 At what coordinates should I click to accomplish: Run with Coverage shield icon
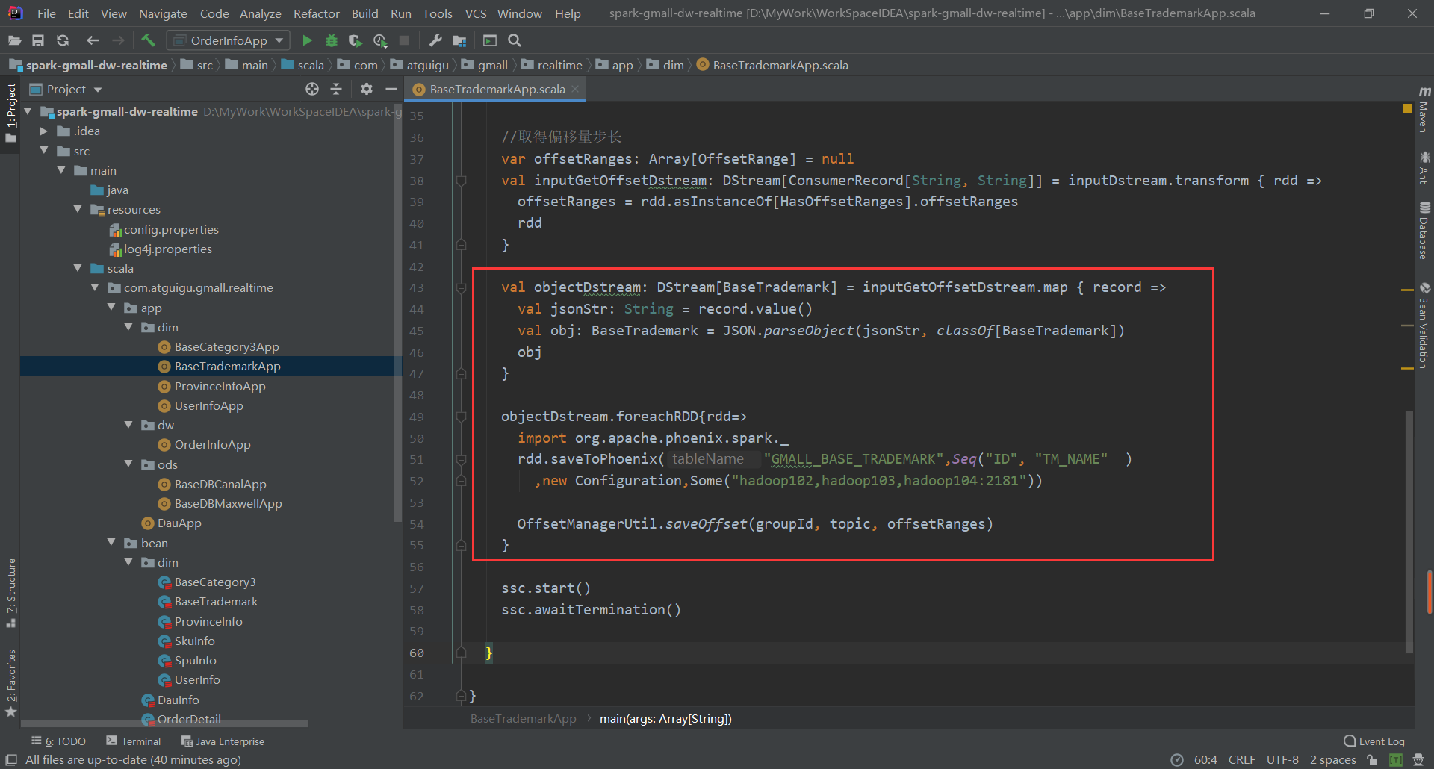click(x=356, y=40)
